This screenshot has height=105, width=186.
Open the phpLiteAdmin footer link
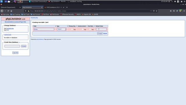[x=40, y=39]
